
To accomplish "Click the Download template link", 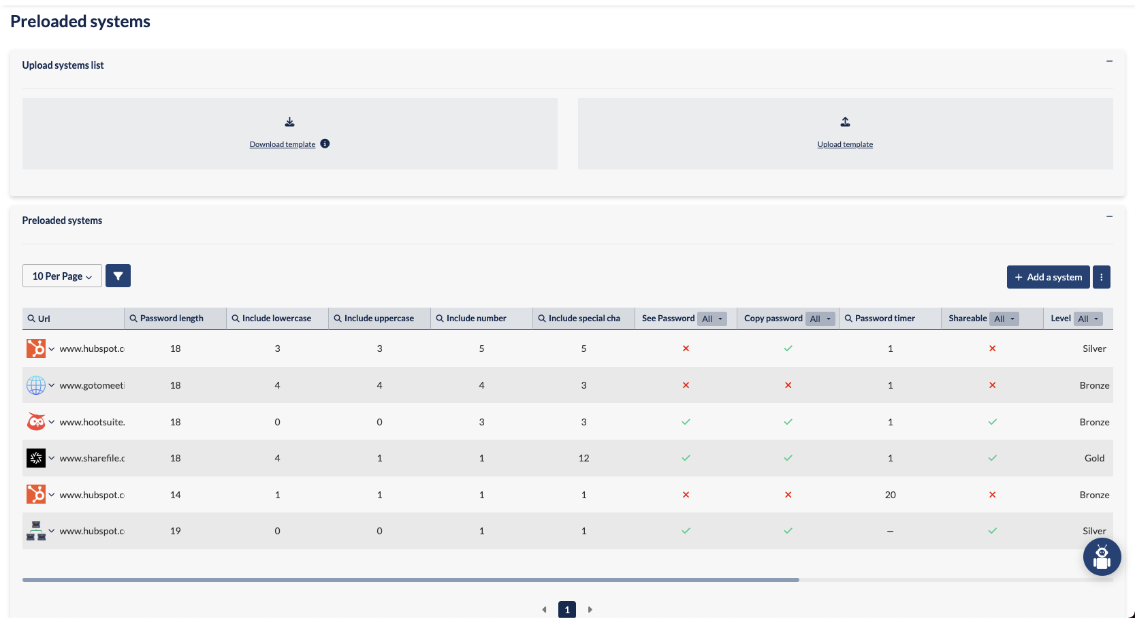I will point(282,144).
